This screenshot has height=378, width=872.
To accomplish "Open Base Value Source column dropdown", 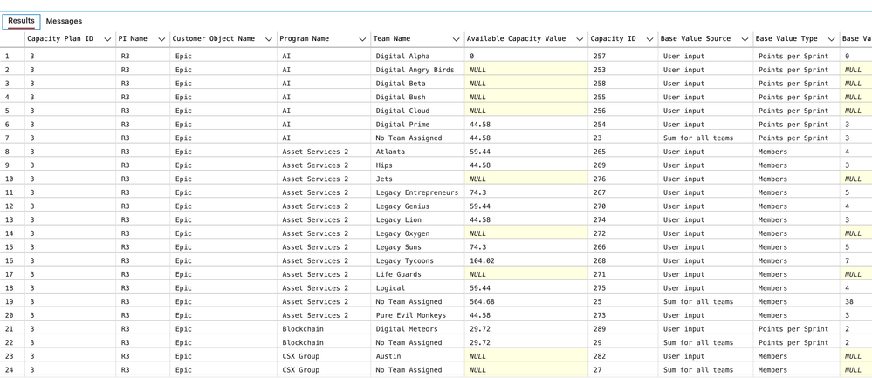I will [745, 39].
